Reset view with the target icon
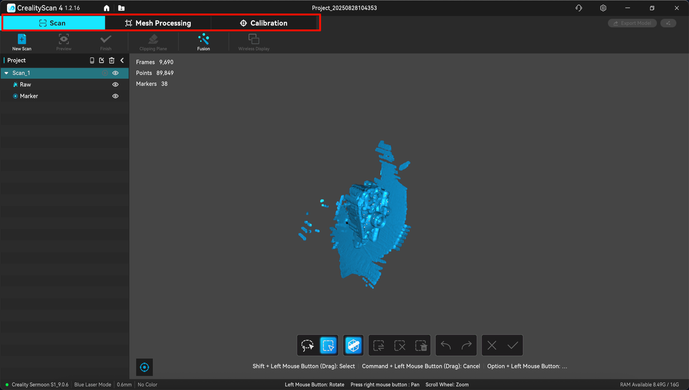This screenshot has height=390, width=689. tap(144, 367)
